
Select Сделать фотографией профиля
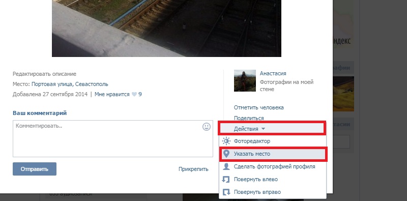click(273, 166)
